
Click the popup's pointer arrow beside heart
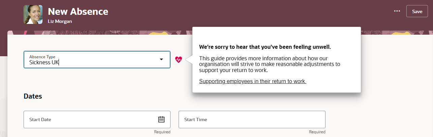[189, 60]
